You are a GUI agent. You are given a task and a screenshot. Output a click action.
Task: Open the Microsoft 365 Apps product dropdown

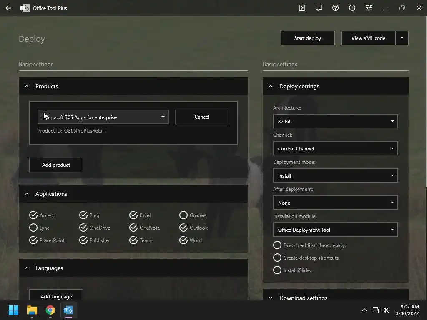(103, 117)
